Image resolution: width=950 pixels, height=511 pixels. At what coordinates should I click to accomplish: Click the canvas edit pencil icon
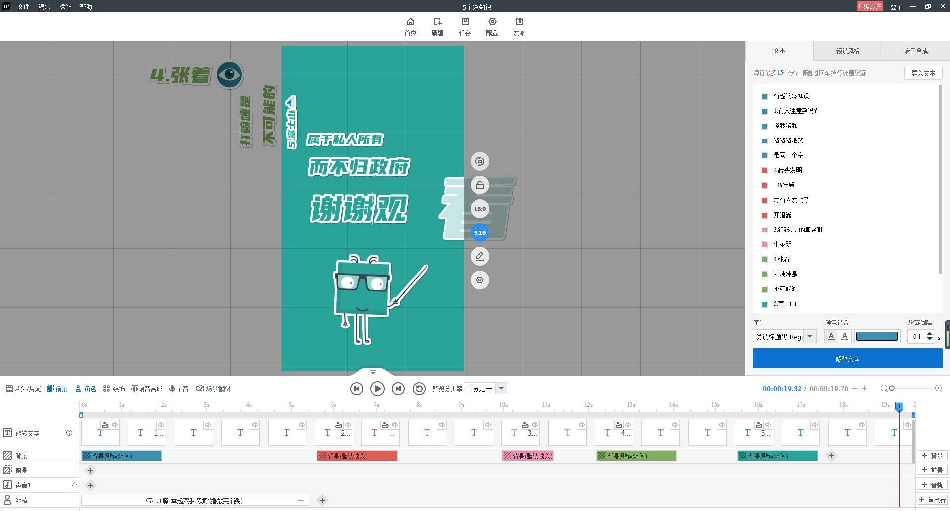pos(479,256)
